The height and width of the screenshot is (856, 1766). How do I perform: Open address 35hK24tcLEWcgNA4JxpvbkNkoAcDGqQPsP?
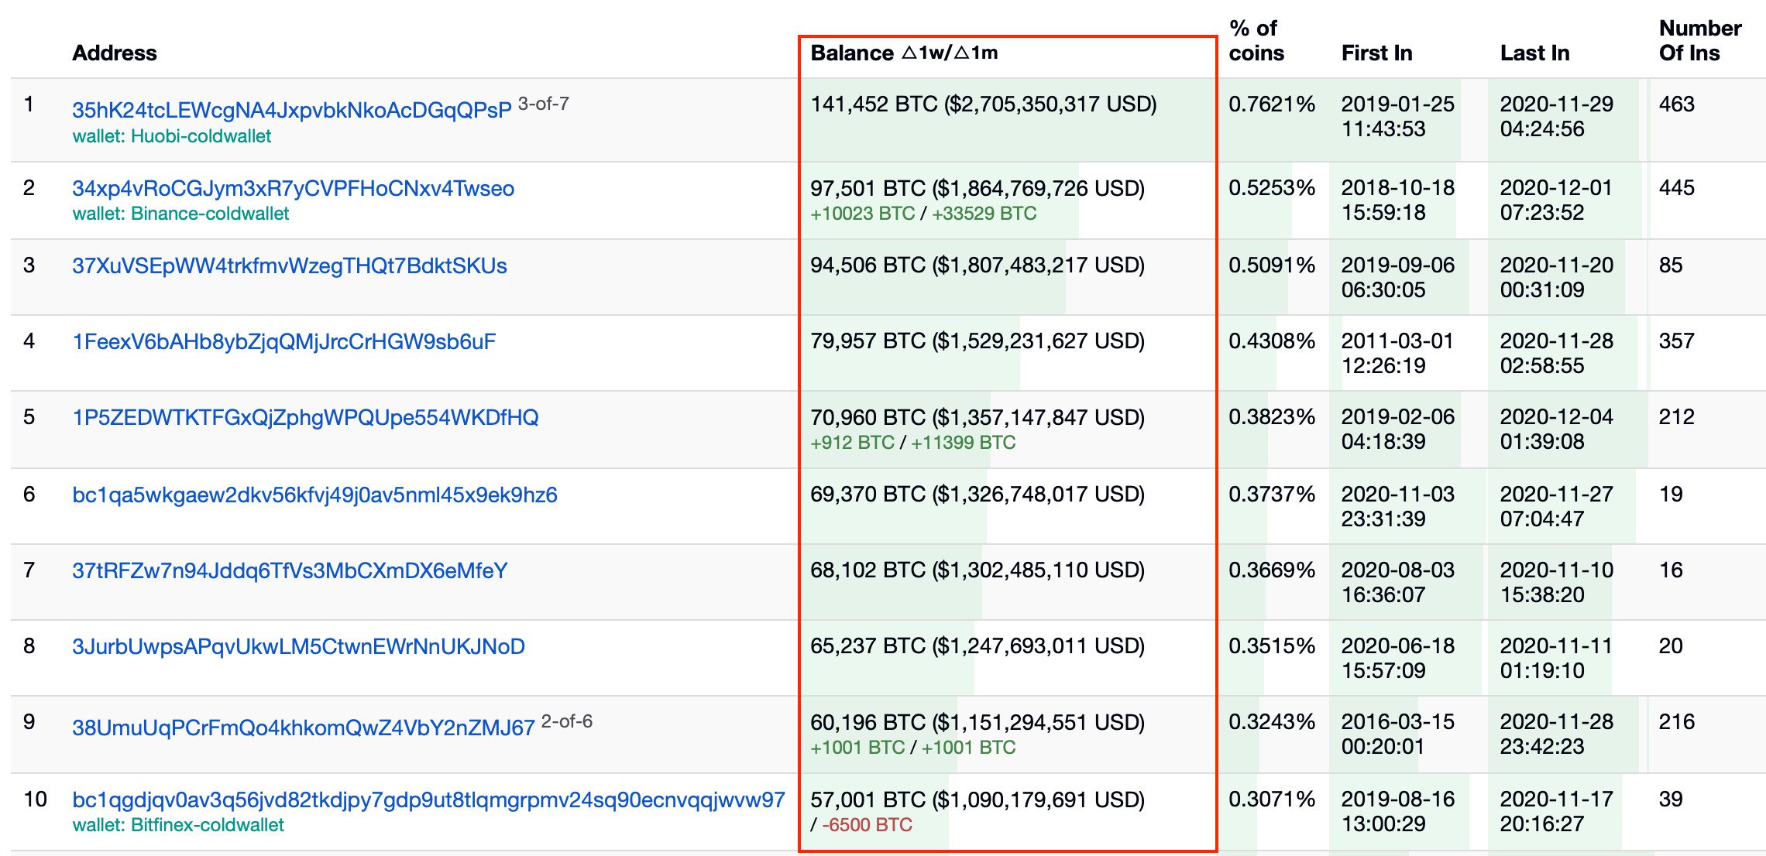tap(291, 110)
